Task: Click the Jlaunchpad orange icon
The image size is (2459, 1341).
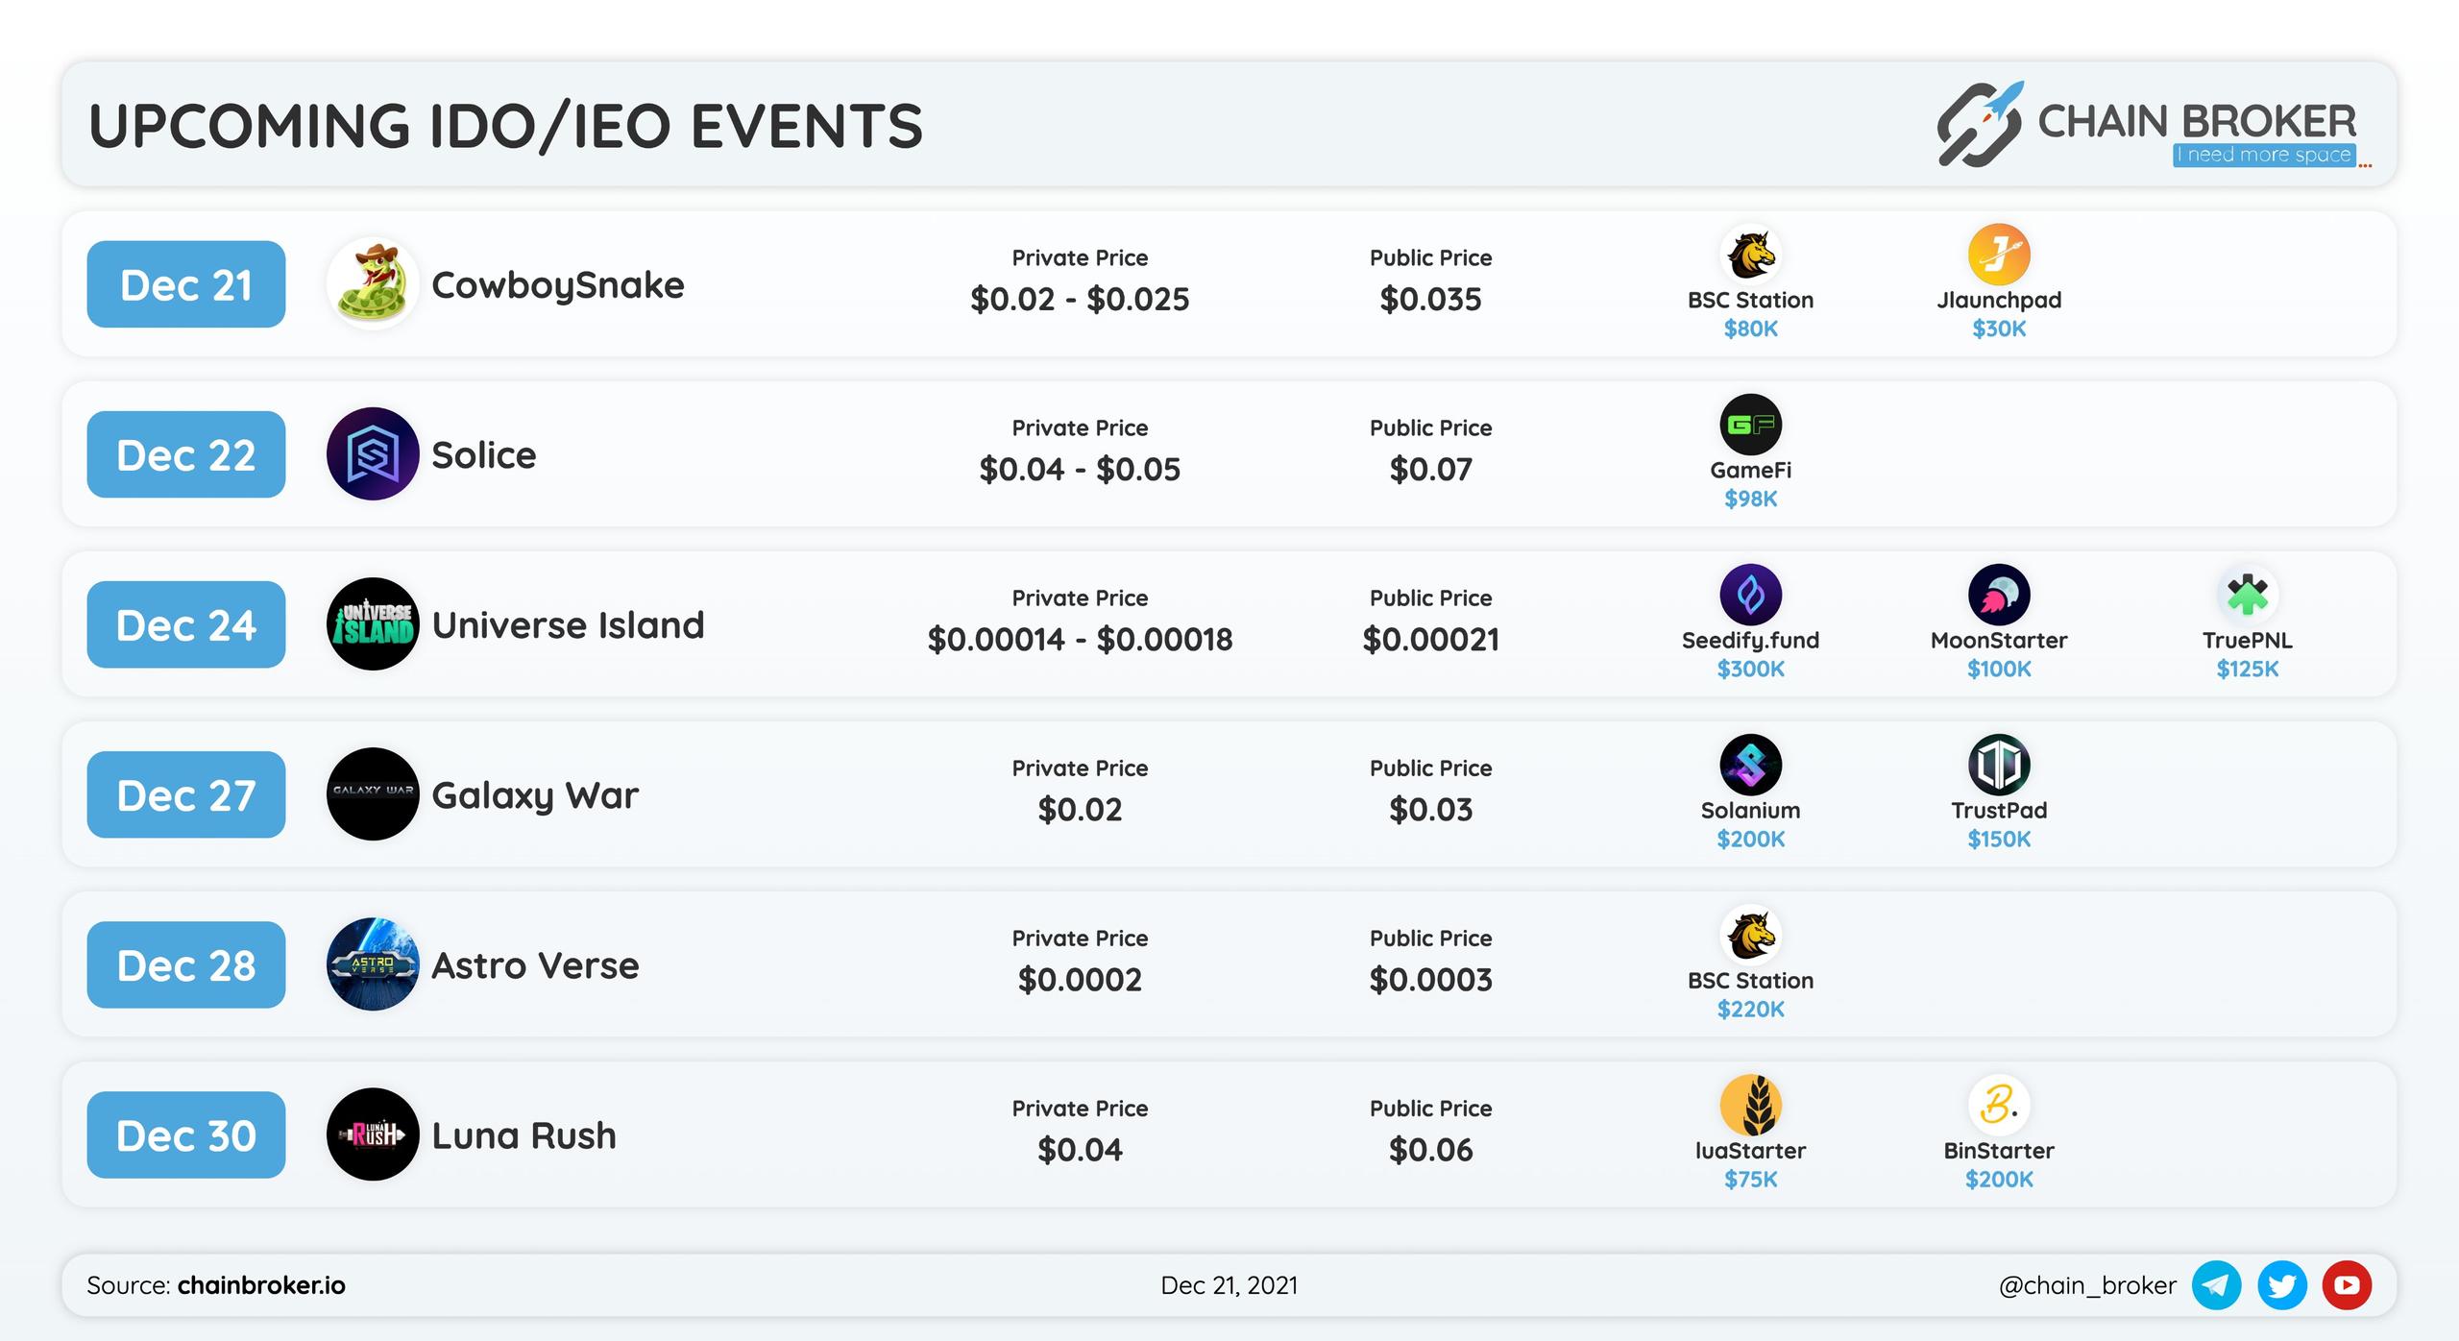Action: (1999, 255)
